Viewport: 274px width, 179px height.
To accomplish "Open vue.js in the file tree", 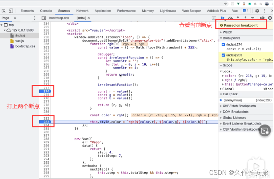I will (19, 41).
